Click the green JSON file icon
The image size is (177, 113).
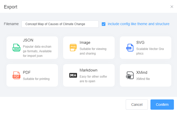(x=16, y=48)
